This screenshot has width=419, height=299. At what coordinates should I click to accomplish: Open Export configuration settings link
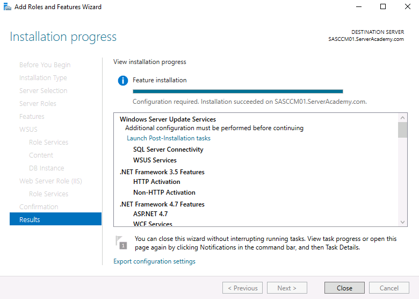[x=155, y=261]
